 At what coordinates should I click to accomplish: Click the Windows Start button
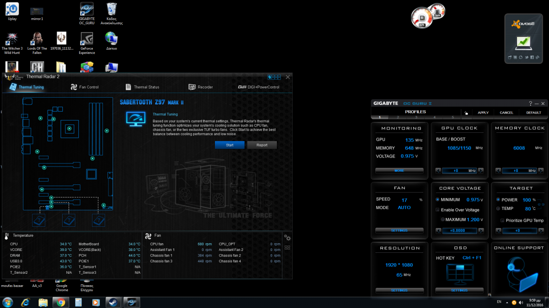tap(8, 302)
